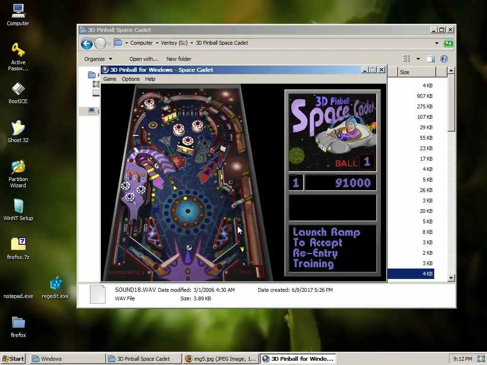Screen dimensions: 487x365
Task: Select the firefox.7z archive icon
Action: click(x=18, y=248)
